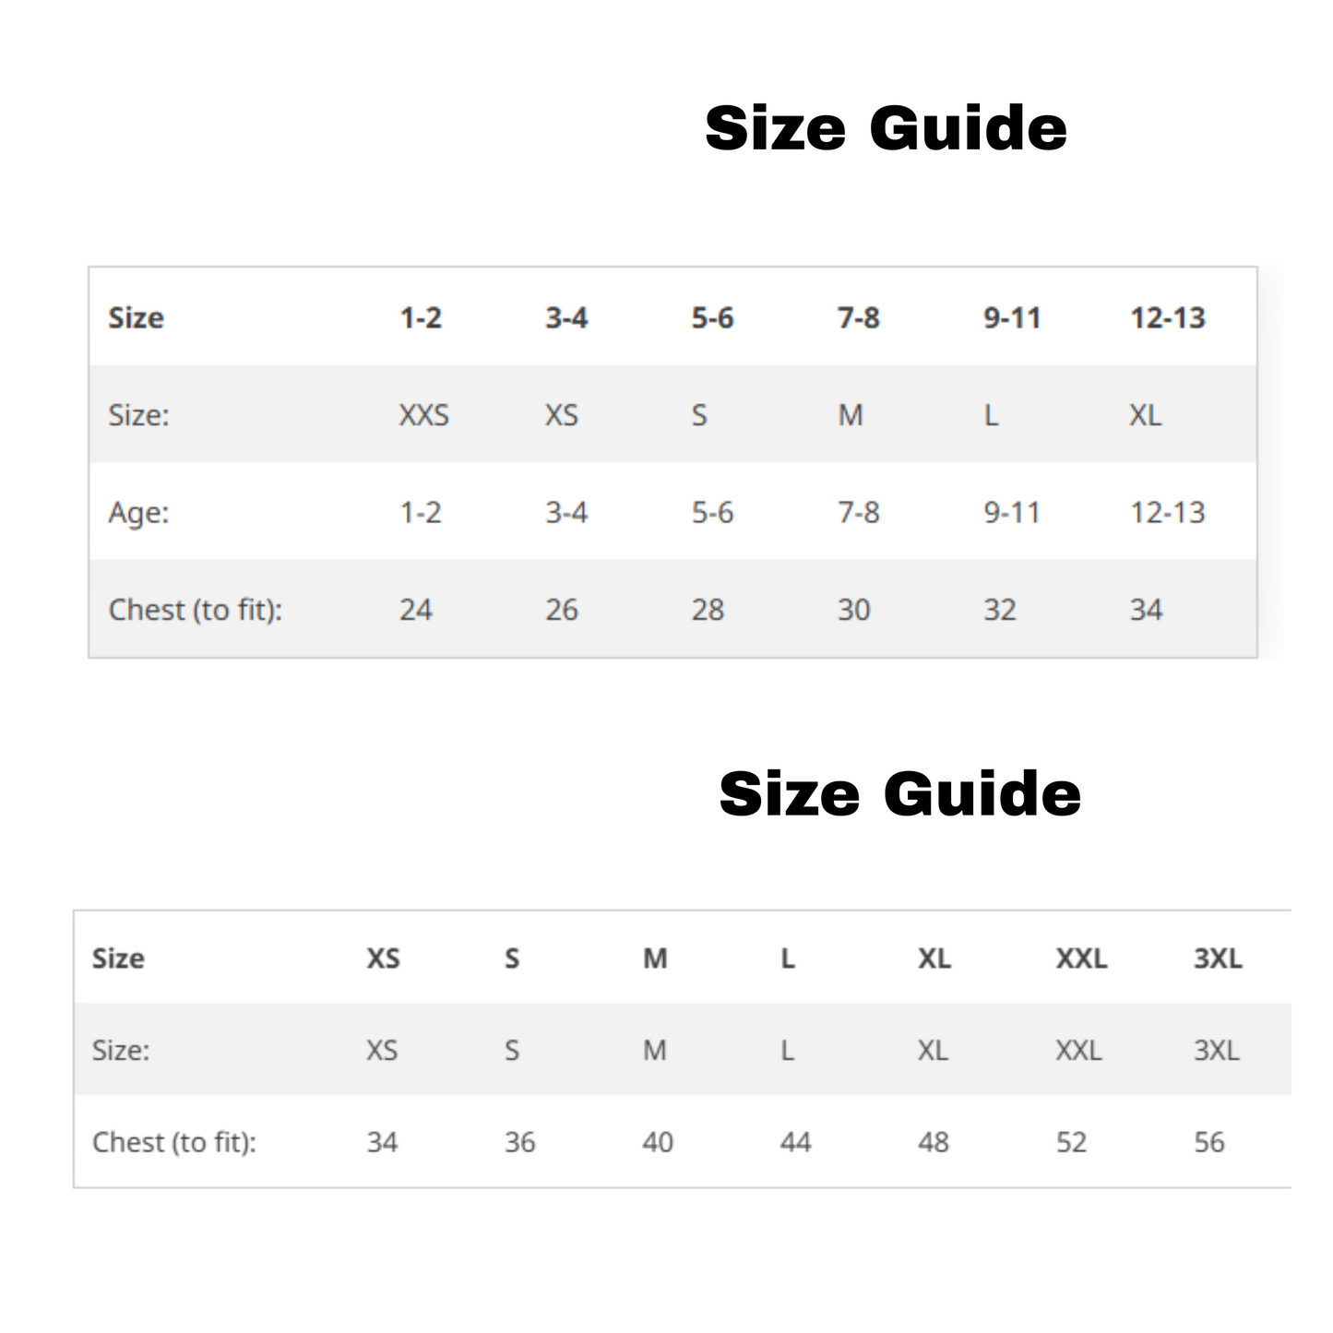Click chest value 24 in kids table
This screenshot has height=1333, width=1333.
pos(416,610)
